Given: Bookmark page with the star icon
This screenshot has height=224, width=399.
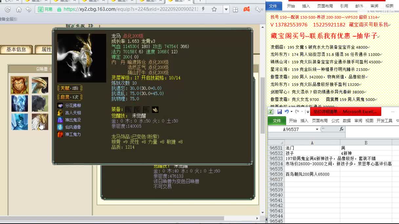Looking at the screenshot, I should click(x=214, y=9).
